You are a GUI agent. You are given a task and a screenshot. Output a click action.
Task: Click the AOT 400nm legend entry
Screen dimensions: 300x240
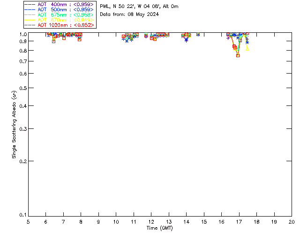tap(59, 4)
